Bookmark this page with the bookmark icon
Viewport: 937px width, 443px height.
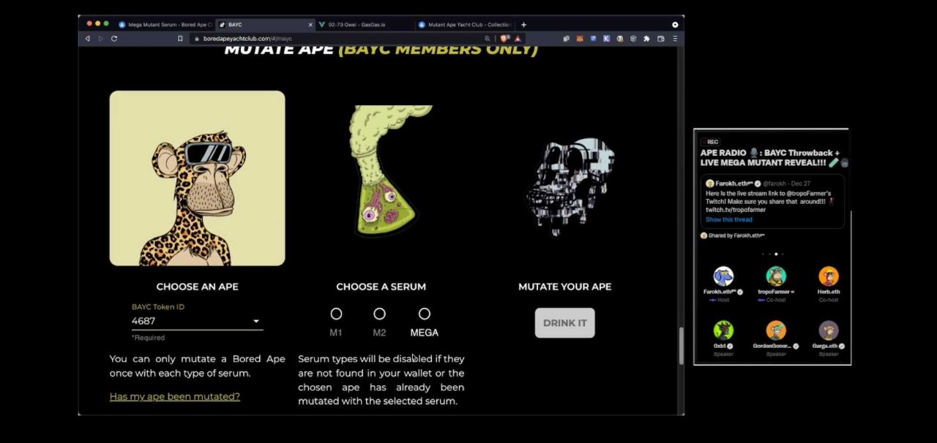(x=180, y=38)
